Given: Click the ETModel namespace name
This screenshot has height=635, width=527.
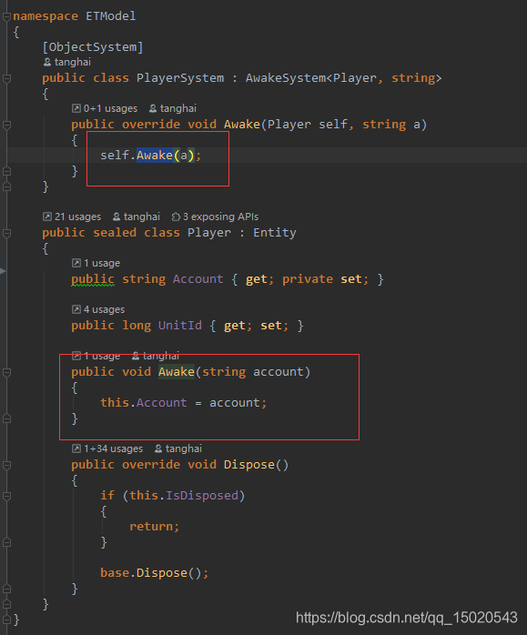Looking at the screenshot, I should click(110, 16).
